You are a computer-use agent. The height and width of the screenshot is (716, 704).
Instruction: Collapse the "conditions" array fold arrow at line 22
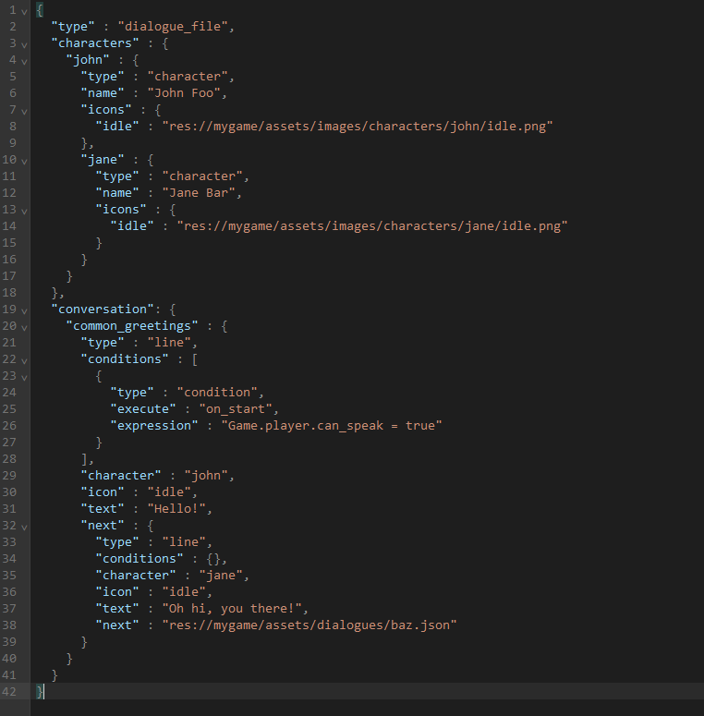(24, 360)
